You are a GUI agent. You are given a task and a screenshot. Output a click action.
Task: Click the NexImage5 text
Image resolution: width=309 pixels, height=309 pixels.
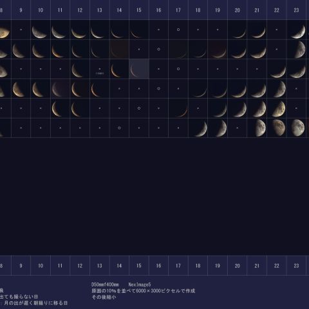(140, 285)
